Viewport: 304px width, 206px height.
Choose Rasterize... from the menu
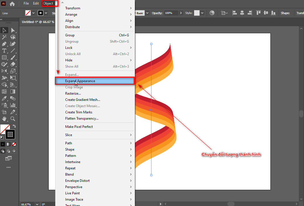tap(73, 93)
